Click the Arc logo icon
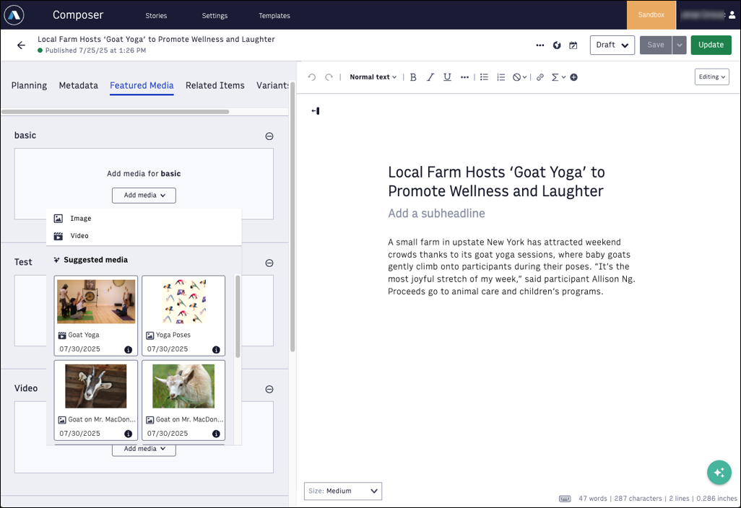Image resolution: width=741 pixels, height=508 pixels. click(14, 15)
